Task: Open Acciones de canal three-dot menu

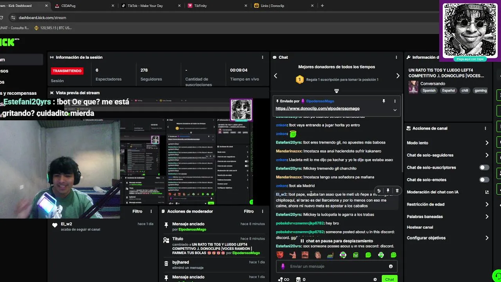Action: [485, 128]
